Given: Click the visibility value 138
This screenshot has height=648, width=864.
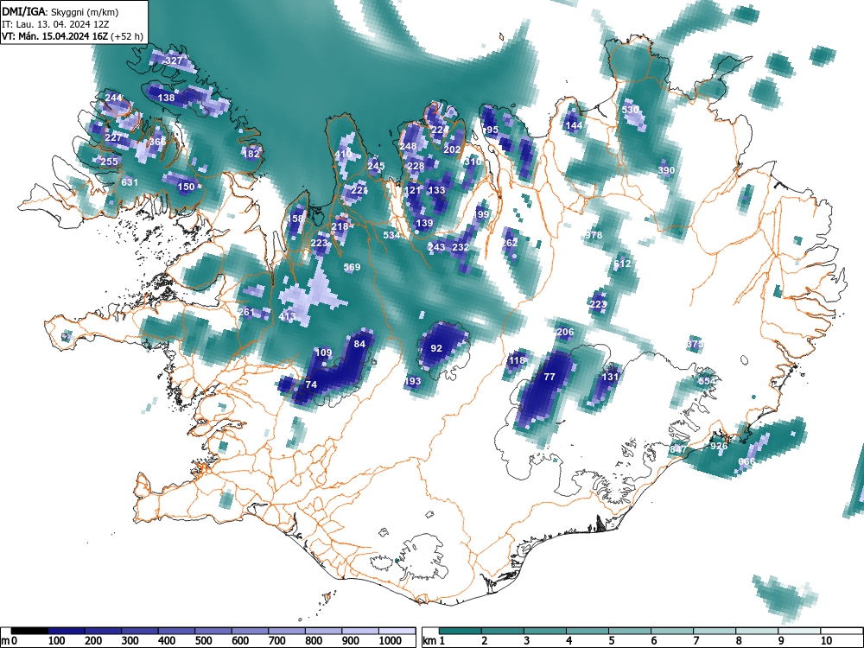Looking at the screenshot, I should point(167,98).
